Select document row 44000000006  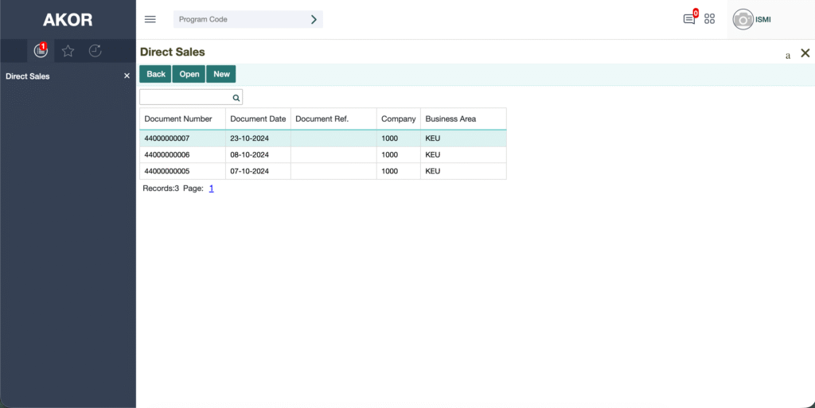tap(167, 155)
